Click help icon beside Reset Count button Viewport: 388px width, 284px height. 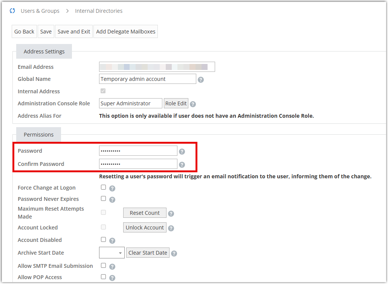tap(171, 214)
